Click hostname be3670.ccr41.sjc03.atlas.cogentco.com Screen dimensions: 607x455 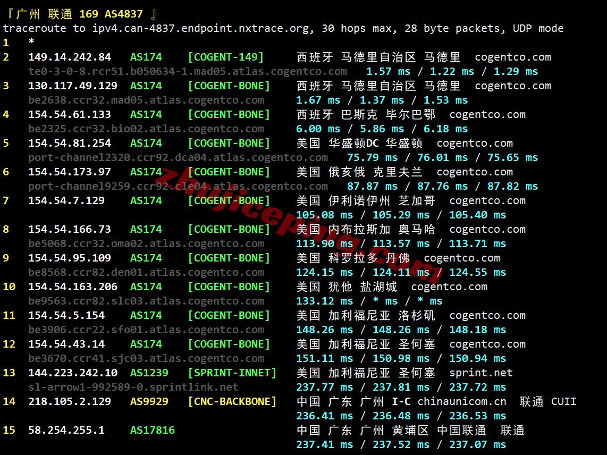[x=146, y=358]
